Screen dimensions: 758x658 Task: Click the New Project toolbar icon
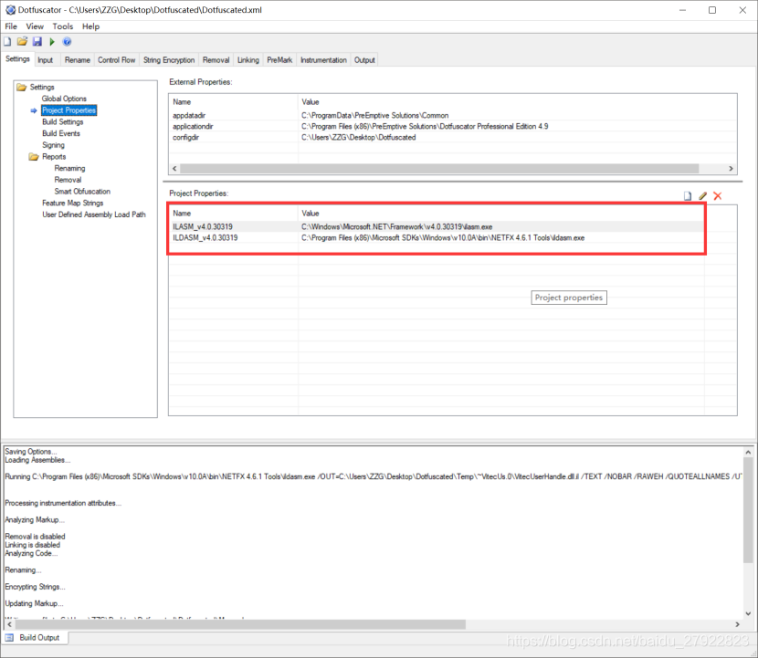[7, 42]
